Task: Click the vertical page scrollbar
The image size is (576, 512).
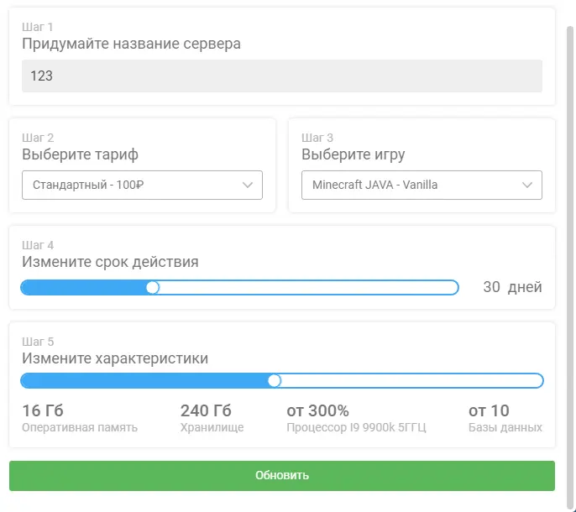Action: 570,252
